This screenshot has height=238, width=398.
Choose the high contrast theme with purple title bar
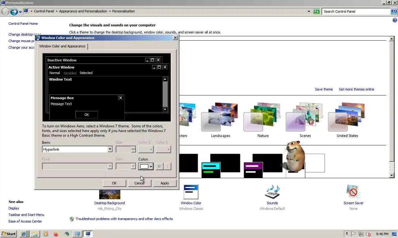263,165
